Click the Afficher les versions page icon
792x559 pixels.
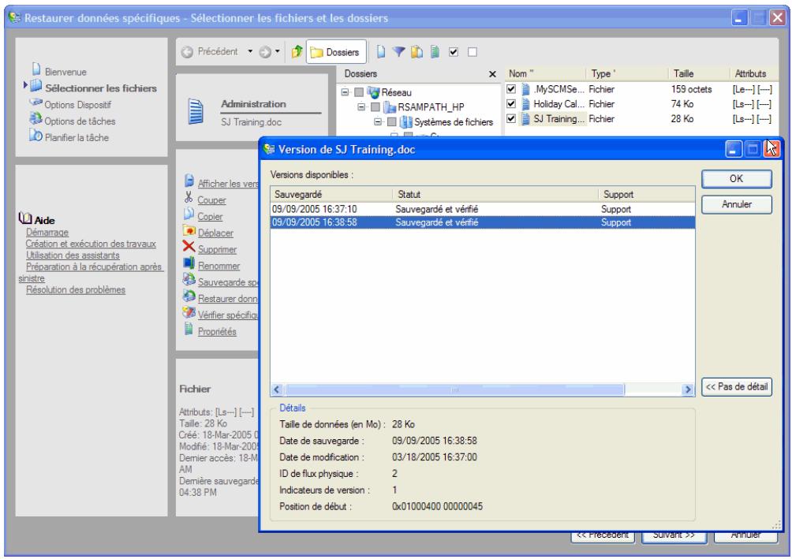[x=189, y=181]
